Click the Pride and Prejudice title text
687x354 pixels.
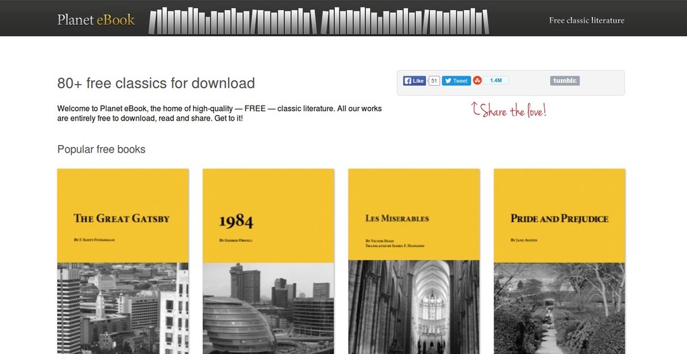(x=560, y=219)
